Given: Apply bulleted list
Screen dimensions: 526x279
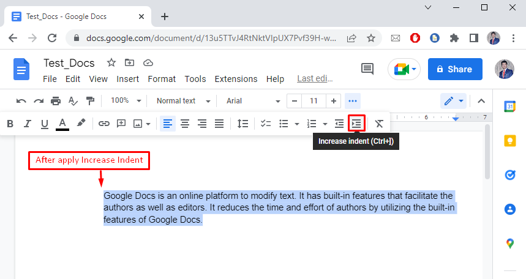Looking at the screenshot, I should click(284, 124).
